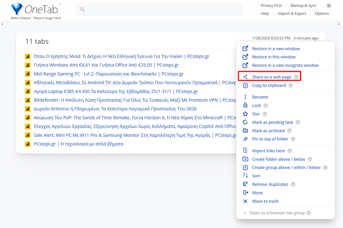
Task: Toggle the light/dark theme sun icon
Action: point(329,6)
